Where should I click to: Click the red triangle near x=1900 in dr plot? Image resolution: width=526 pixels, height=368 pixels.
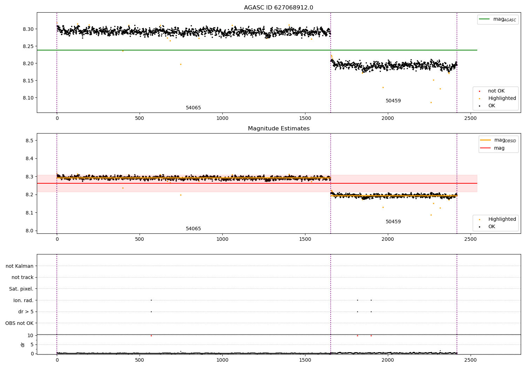click(x=371, y=335)
